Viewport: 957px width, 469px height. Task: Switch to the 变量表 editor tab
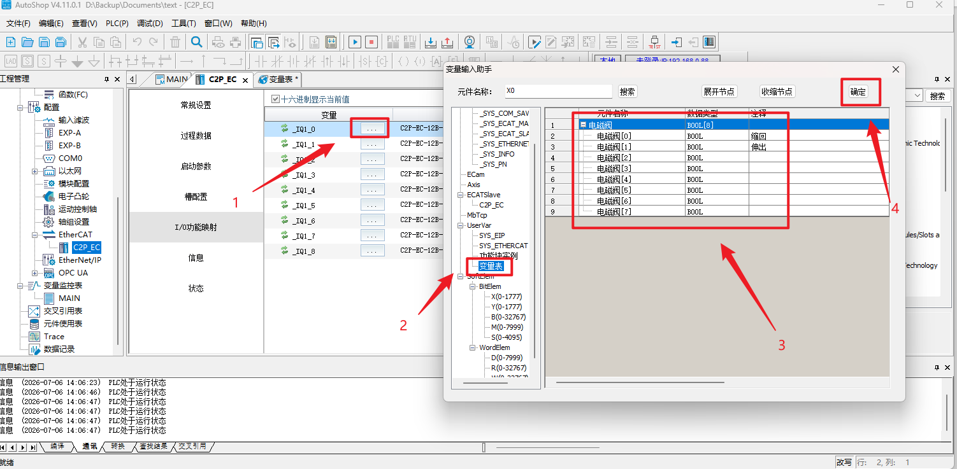278,80
